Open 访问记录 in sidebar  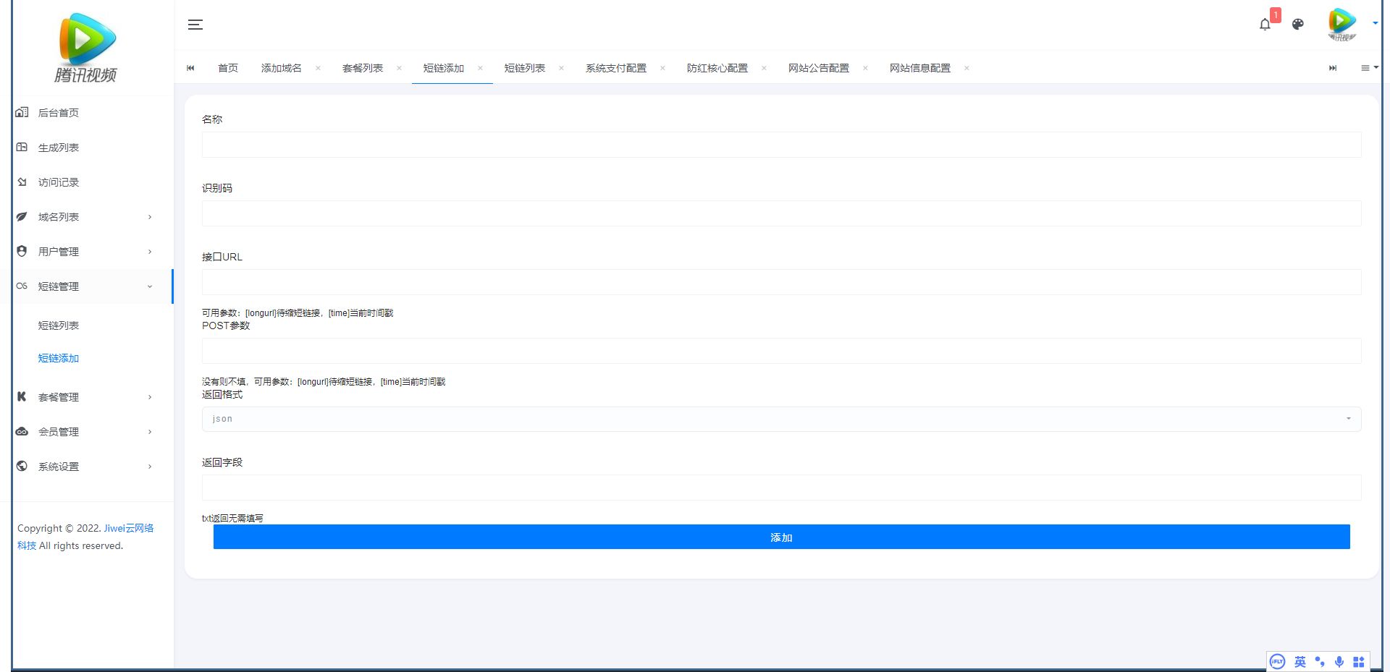[x=59, y=182]
